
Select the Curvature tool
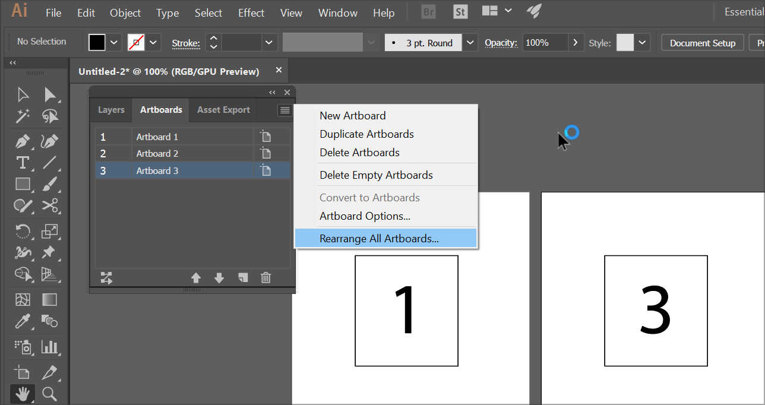click(x=50, y=142)
